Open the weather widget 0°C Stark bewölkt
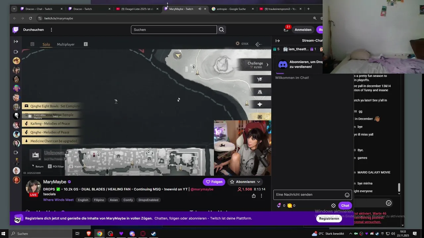The image size is (424, 238). pyautogui.click(x=328, y=234)
